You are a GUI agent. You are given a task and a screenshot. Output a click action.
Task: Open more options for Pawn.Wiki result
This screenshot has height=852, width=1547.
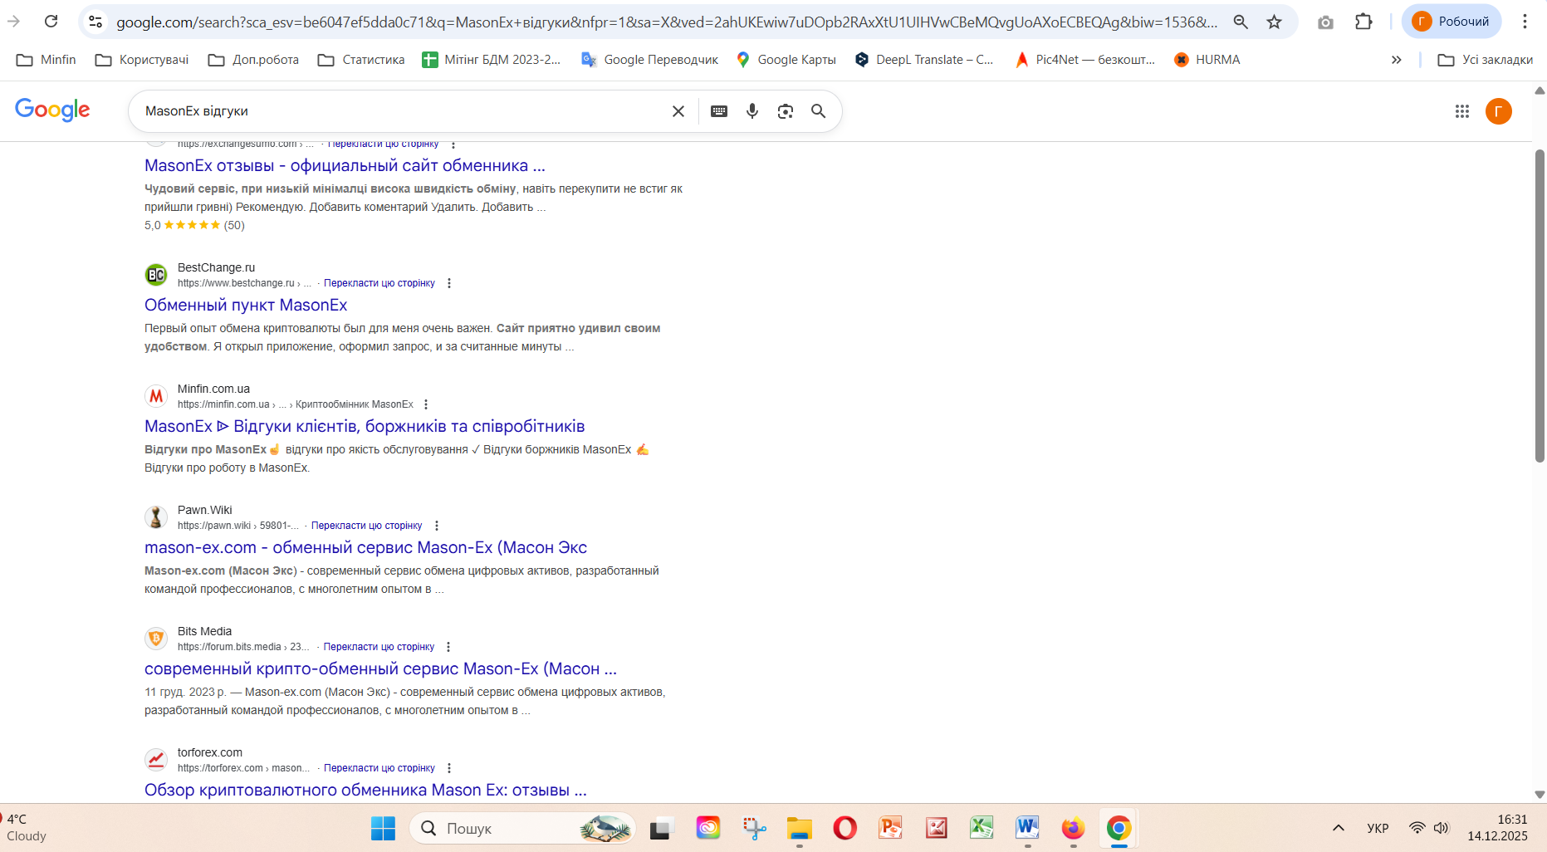tap(437, 526)
